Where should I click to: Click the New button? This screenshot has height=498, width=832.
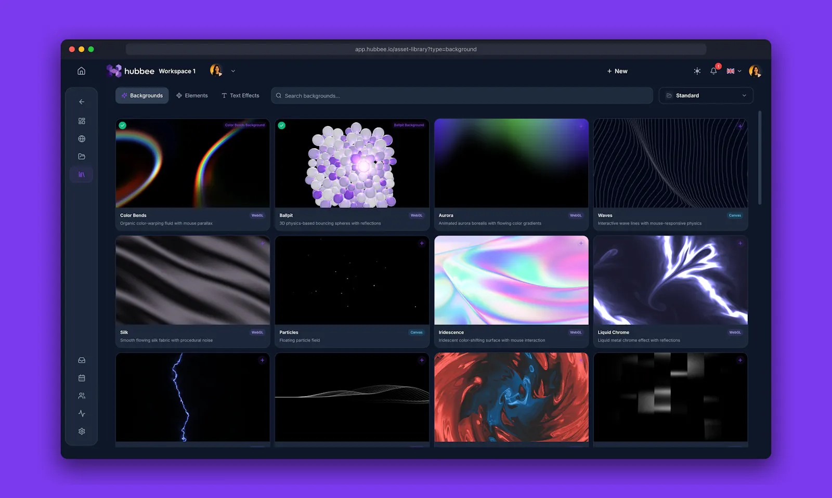(x=617, y=71)
